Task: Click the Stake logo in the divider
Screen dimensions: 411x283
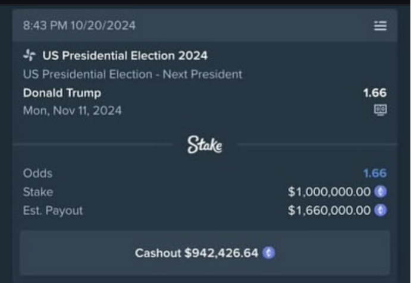Action: pos(205,144)
